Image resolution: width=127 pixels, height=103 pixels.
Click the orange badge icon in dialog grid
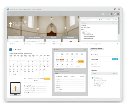(62, 59)
